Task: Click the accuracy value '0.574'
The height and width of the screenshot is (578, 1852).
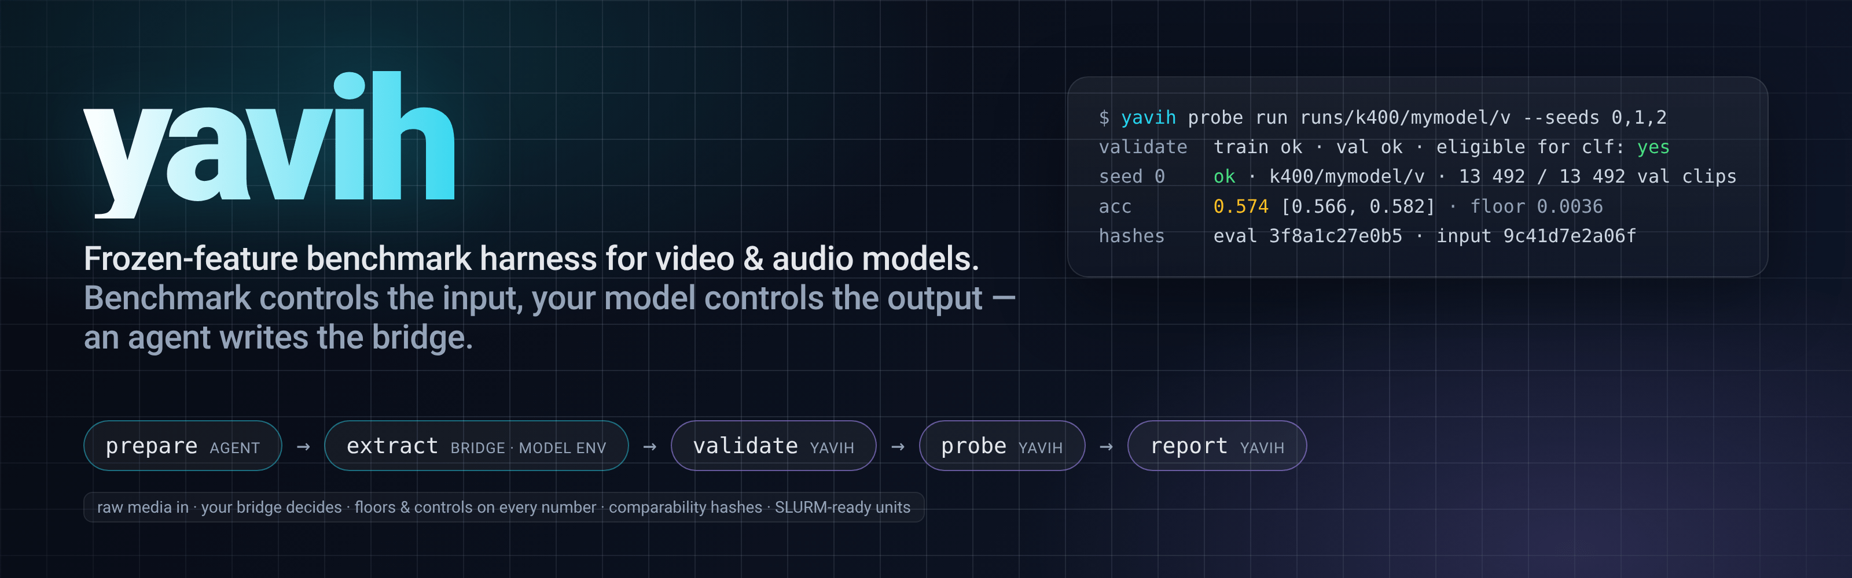Action: pyautogui.click(x=1241, y=207)
